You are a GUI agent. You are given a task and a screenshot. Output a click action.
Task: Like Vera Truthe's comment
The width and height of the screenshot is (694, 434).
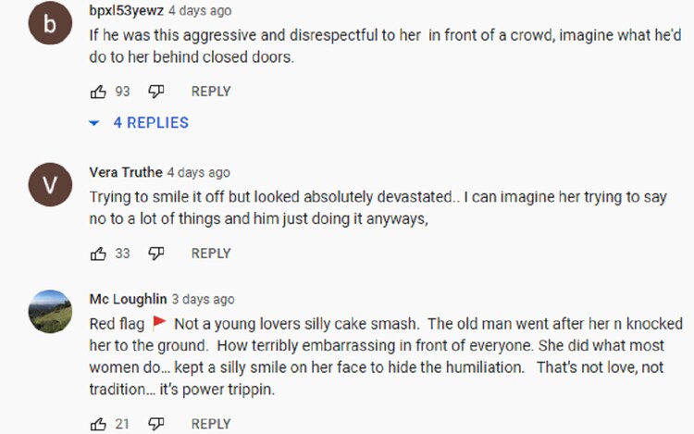[x=98, y=254]
